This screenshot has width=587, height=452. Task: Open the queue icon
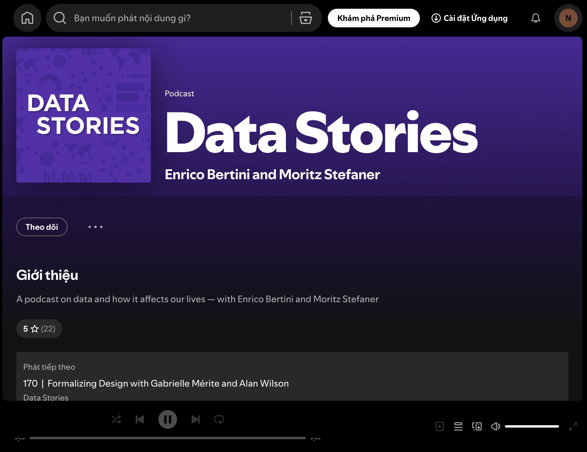coord(458,426)
